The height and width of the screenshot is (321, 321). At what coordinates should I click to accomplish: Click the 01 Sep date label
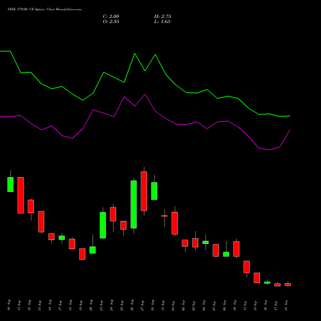(173, 305)
